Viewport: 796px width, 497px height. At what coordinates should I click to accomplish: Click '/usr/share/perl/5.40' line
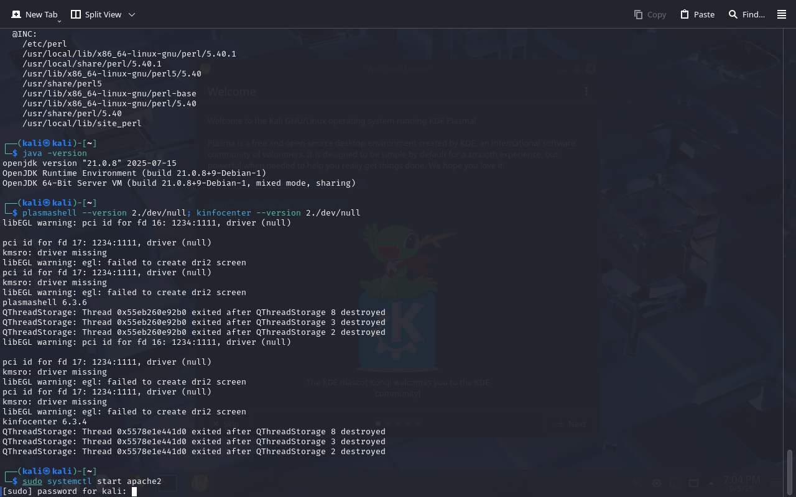coord(72,114)
